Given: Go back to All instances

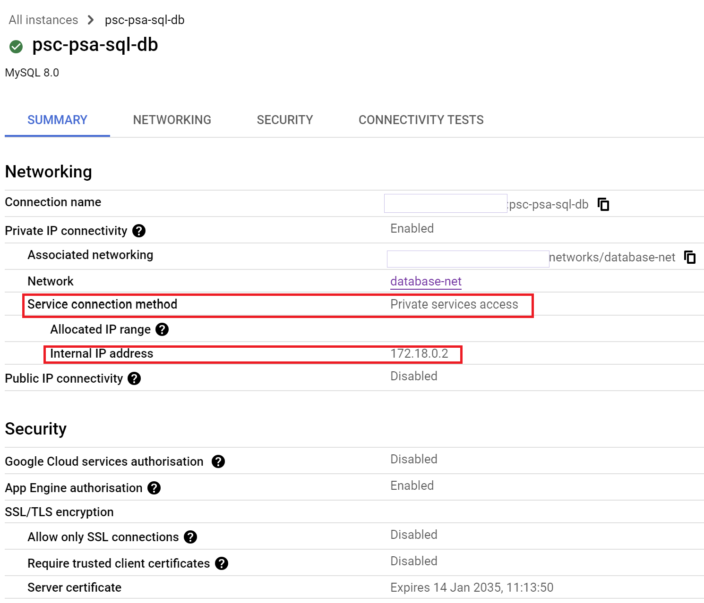Looking at the screenshot, I should point(43,20).
